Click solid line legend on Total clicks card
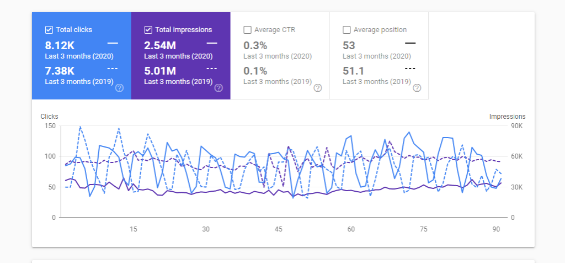Screen dimensions: 565x263 tap(113, 43)
